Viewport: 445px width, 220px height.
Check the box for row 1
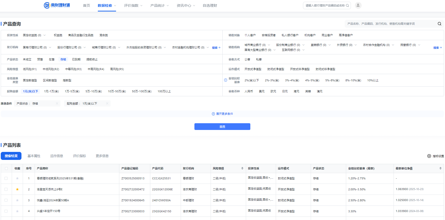coord(6,178)
